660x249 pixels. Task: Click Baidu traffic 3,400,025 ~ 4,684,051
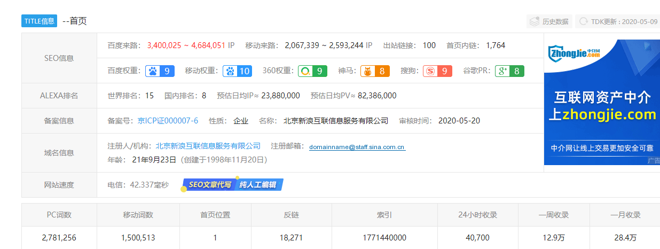186,45
